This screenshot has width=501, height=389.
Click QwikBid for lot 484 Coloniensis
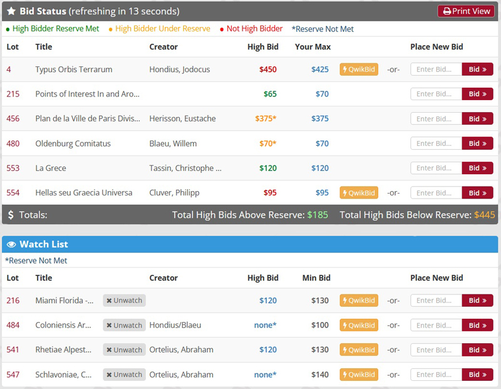pos(359,325)
